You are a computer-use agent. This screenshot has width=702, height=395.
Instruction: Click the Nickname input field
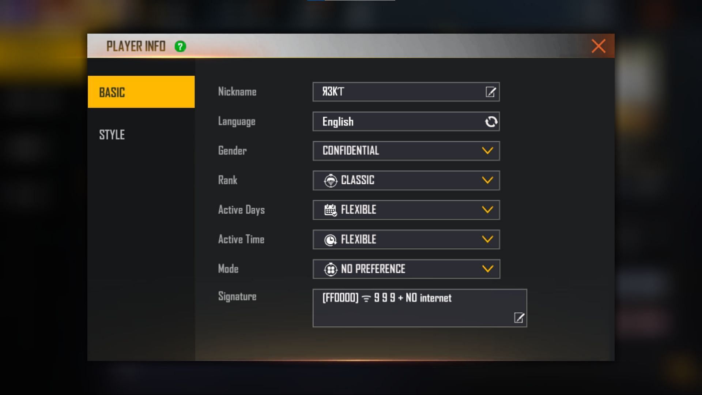pyautogui.click(x=407, y=92)
